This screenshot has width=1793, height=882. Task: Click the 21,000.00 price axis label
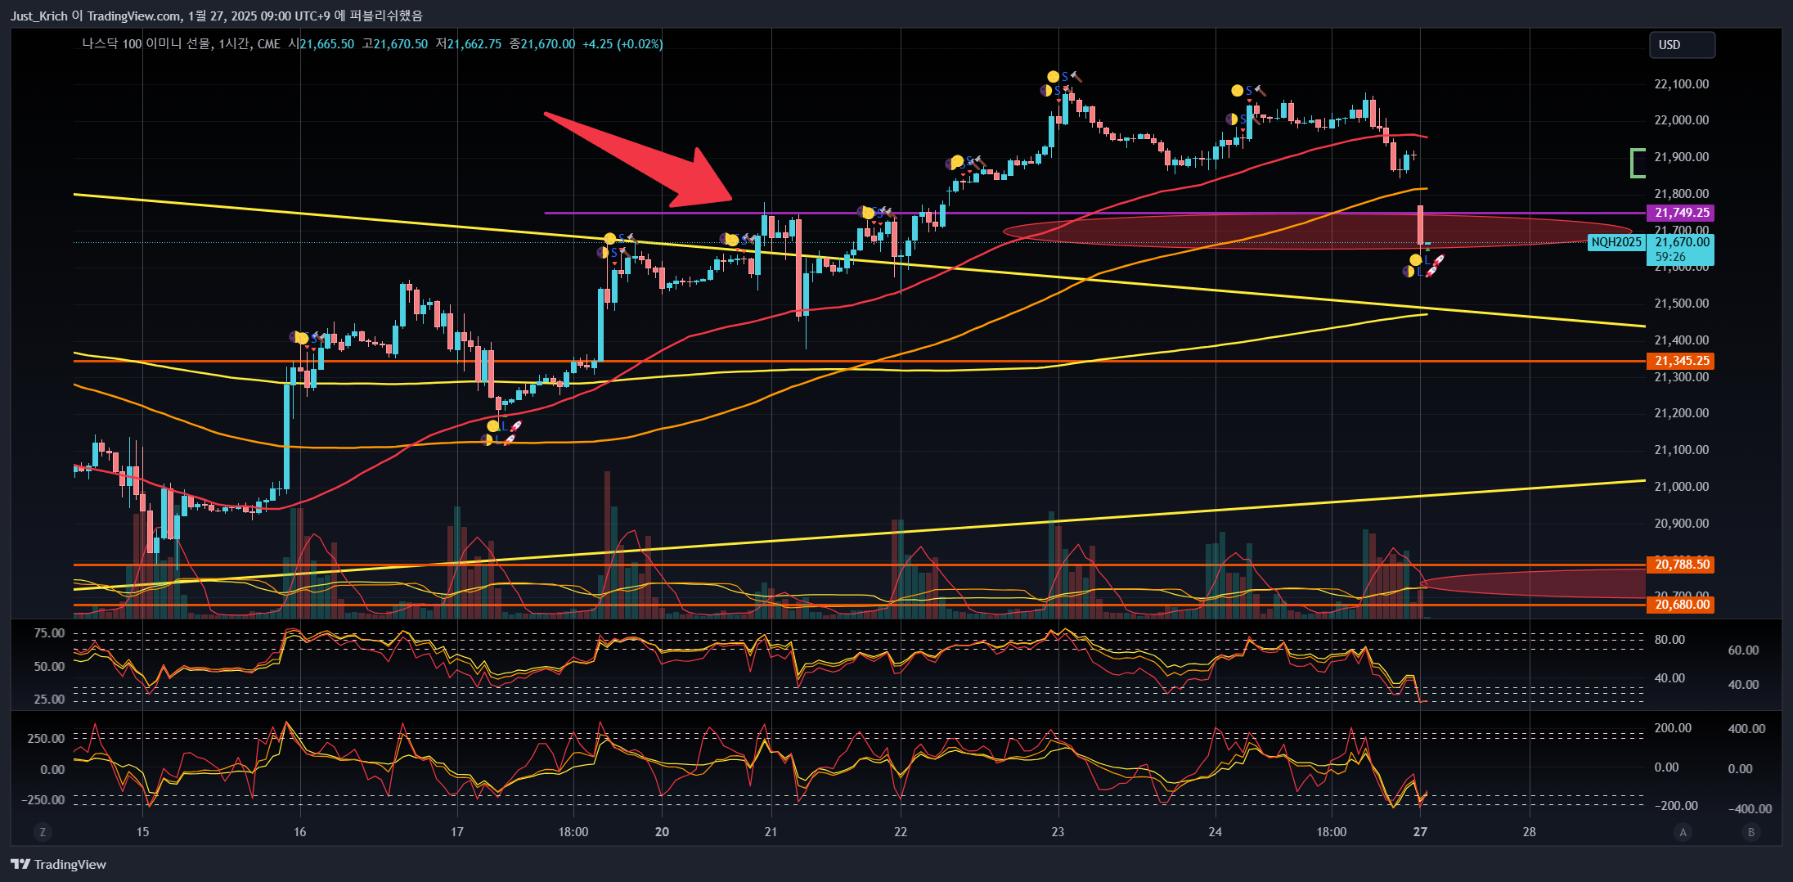1681,487
